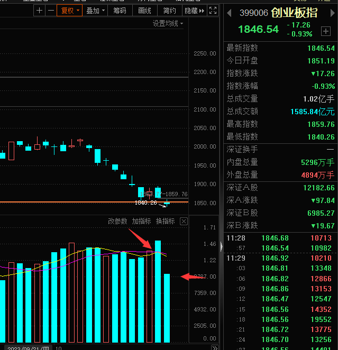Go to next index with right arrow
This screenshot has height=350, width=338.
coord(332,13)
